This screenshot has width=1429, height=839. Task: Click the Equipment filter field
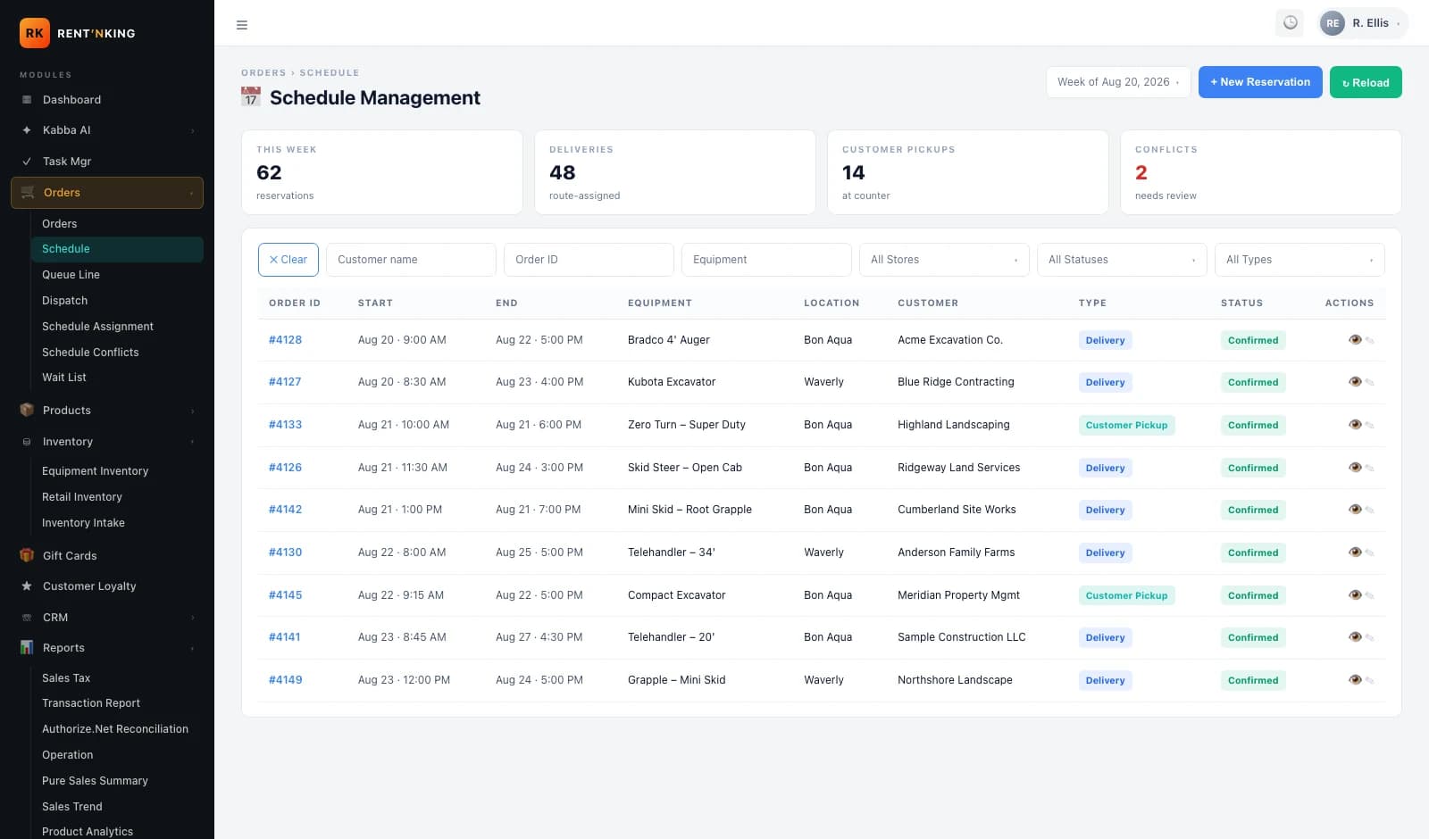[766, 260]
